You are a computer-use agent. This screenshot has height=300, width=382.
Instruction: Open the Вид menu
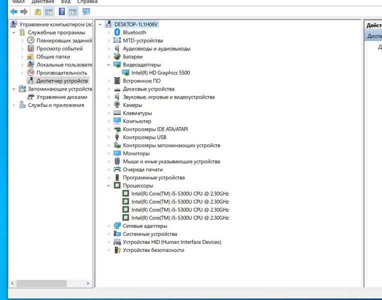[65, 2]
